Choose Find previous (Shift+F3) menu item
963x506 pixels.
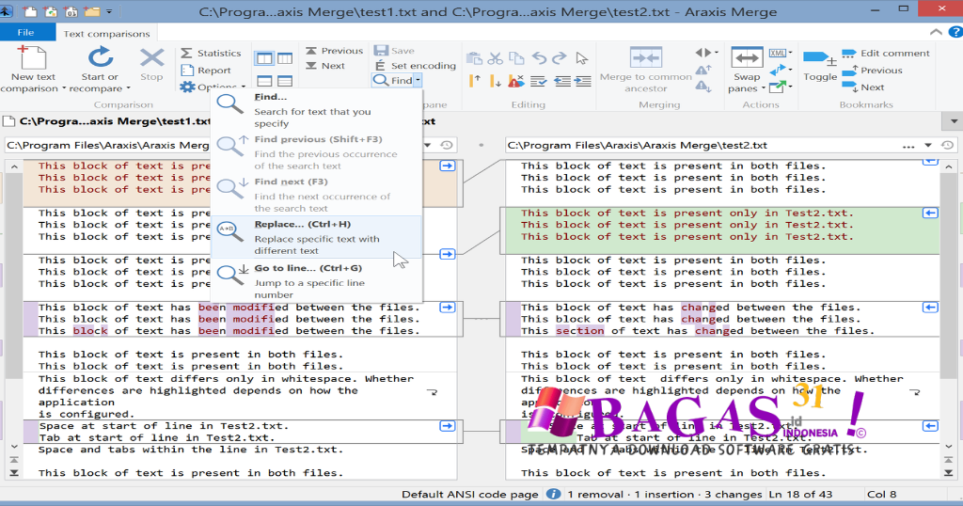pyautogui.click(x=316, y=152)
